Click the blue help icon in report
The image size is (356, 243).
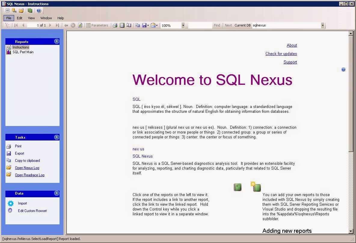click(x=343, y=69)
